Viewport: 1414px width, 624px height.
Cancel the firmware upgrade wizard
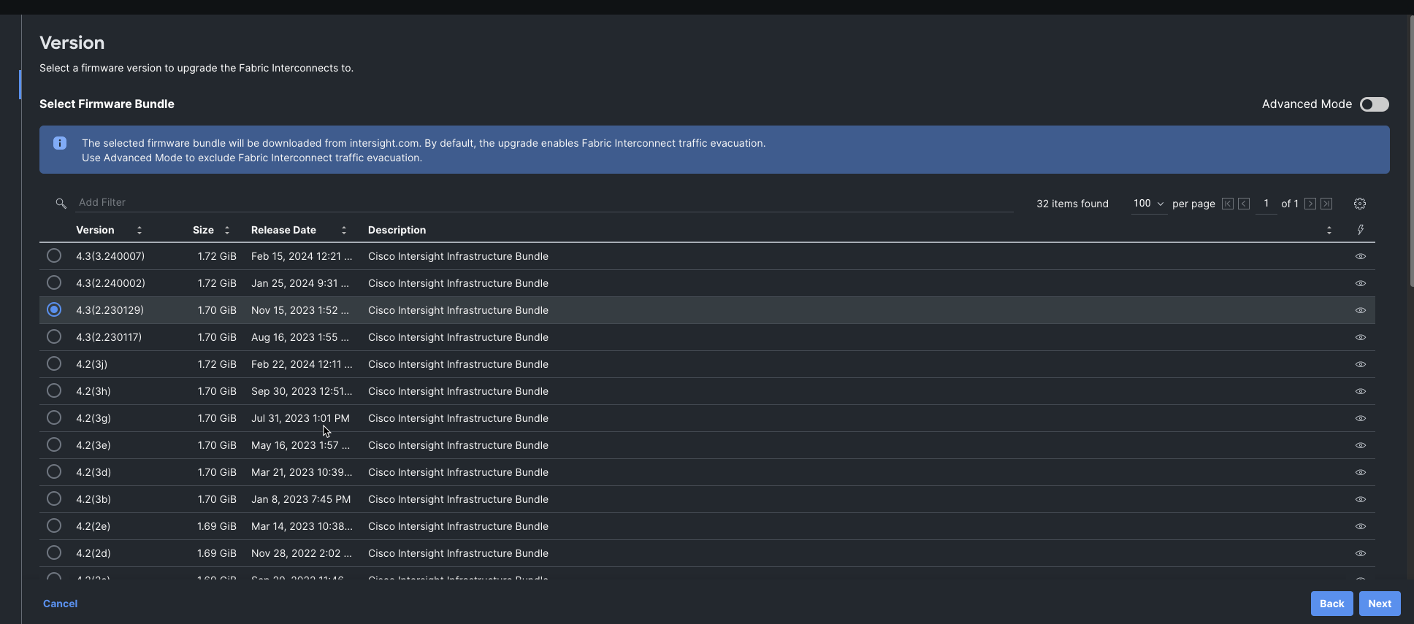60,604
